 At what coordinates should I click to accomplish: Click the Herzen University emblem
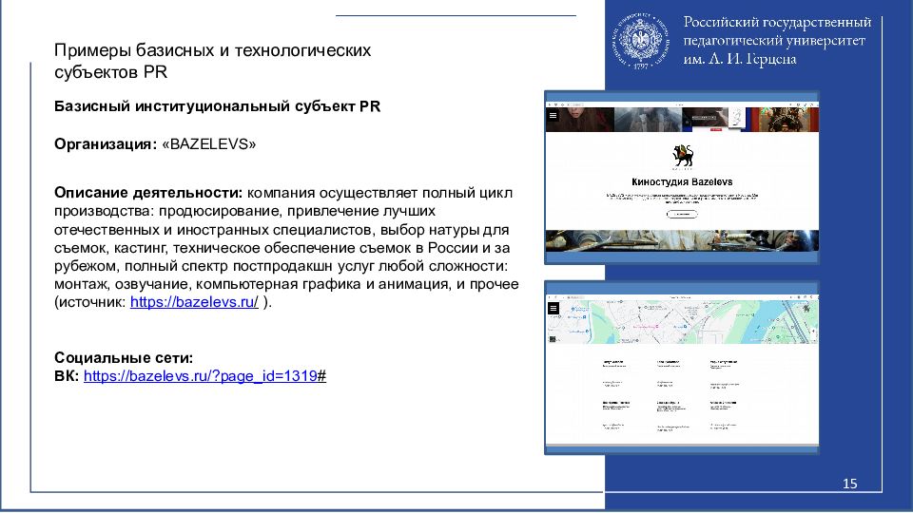pyautogui.click(x=640, y=40)
